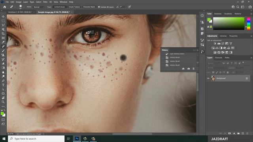Viewport: 253px width, 142px height.
Task: Open the History panel options menu
Action: [197, 50]
